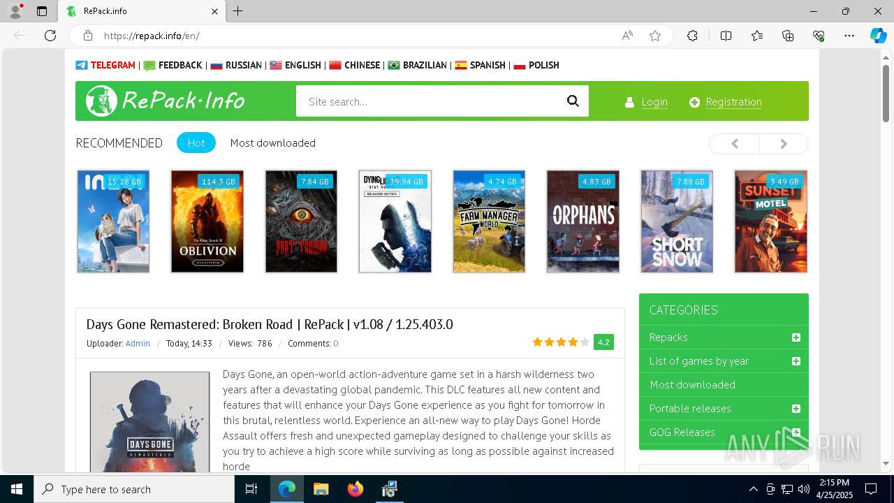
Task: Click the Days Gone cover image
Action: pyautogui.click(x=149, y=422)
